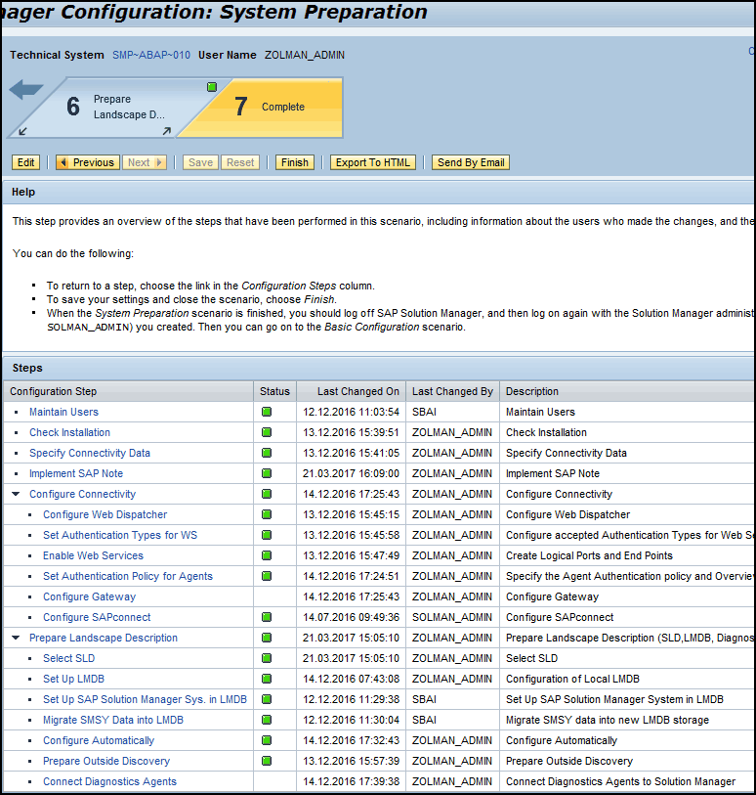Click status icon for Configure Web Dispatcher
756x795 pixels.
tap(266, 515)
